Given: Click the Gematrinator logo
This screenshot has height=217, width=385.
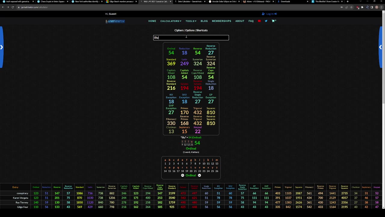Looking at the screenshot, I should 115,21.
